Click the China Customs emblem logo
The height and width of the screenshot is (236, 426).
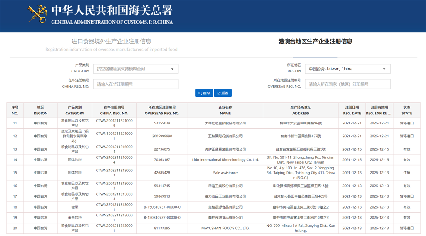(37, 14)
